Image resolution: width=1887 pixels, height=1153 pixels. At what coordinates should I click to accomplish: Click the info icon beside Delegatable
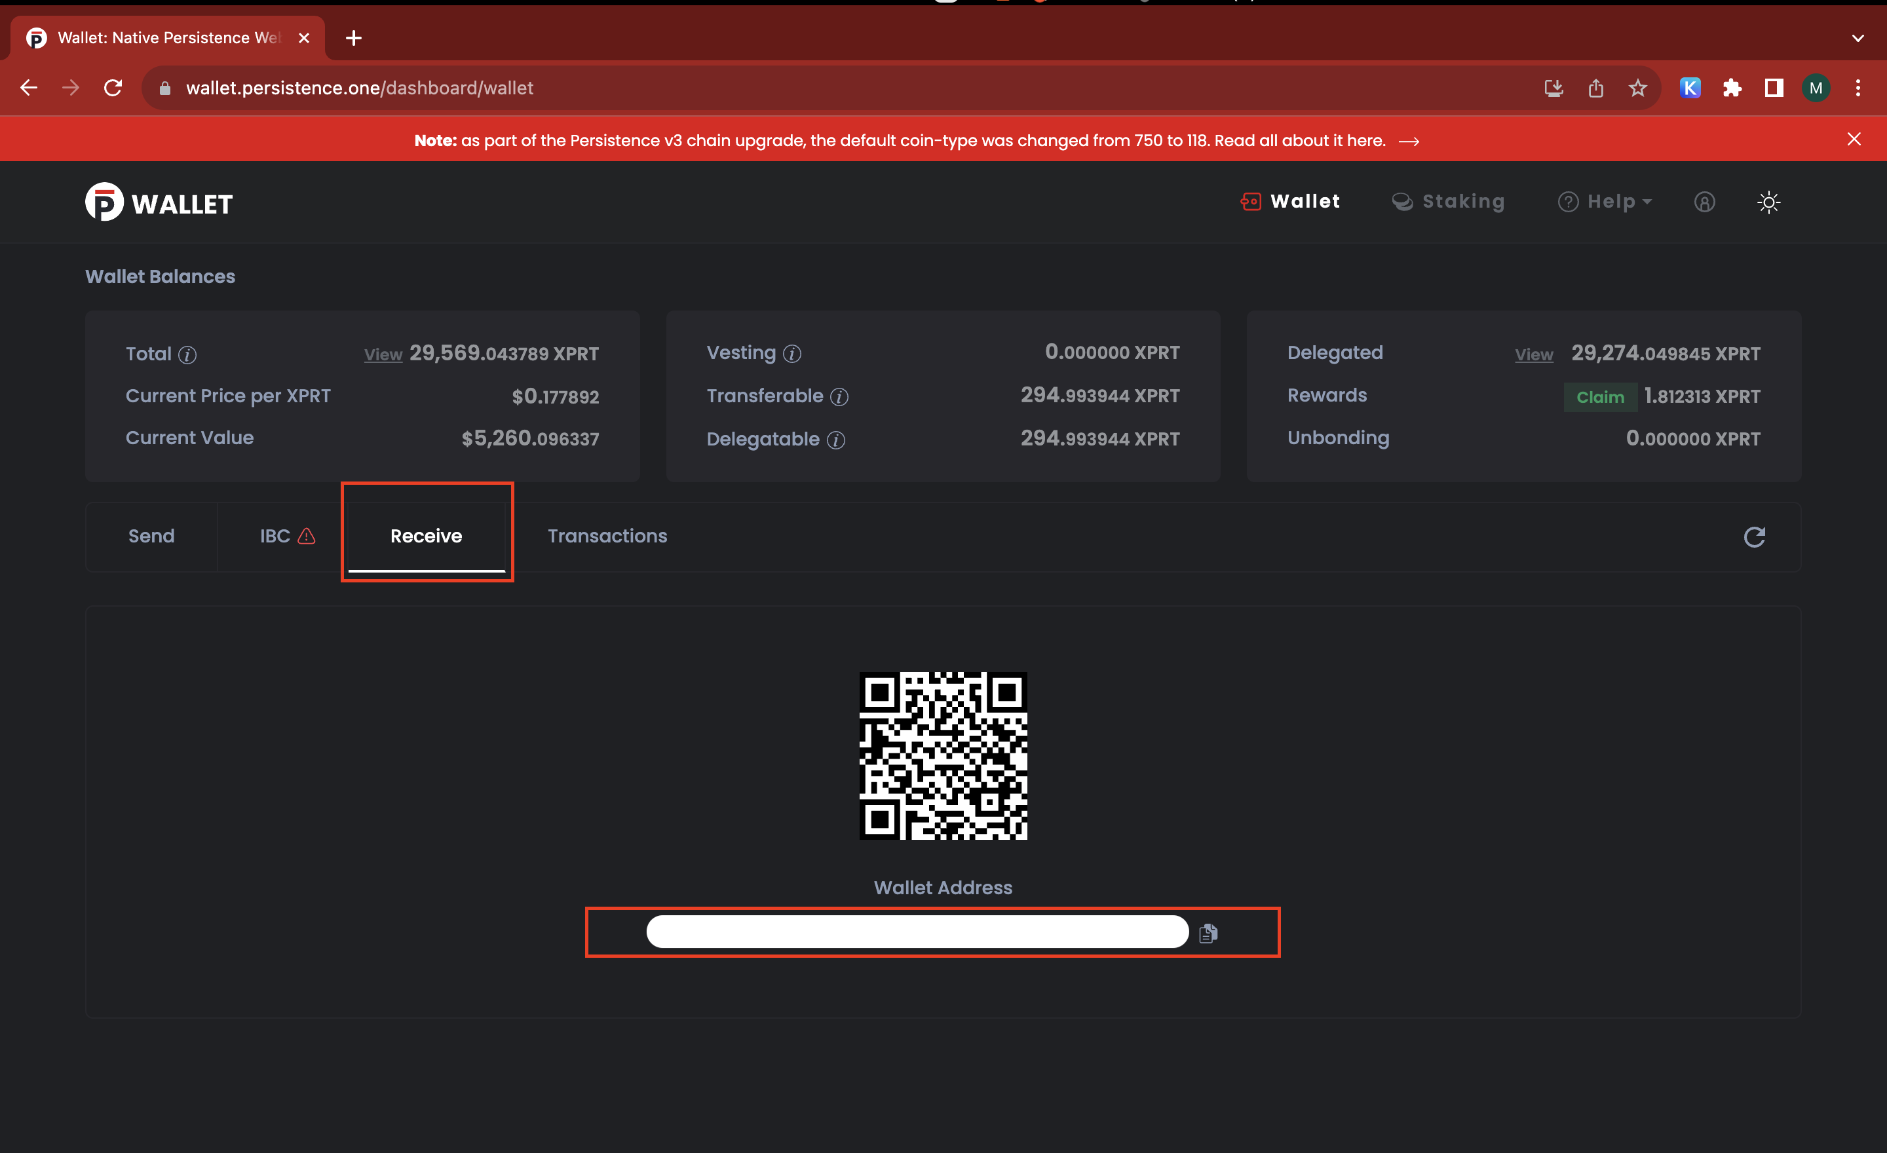(836, 440)
